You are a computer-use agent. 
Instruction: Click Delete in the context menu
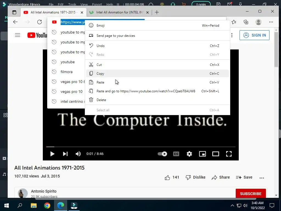[x=157, y=100]
